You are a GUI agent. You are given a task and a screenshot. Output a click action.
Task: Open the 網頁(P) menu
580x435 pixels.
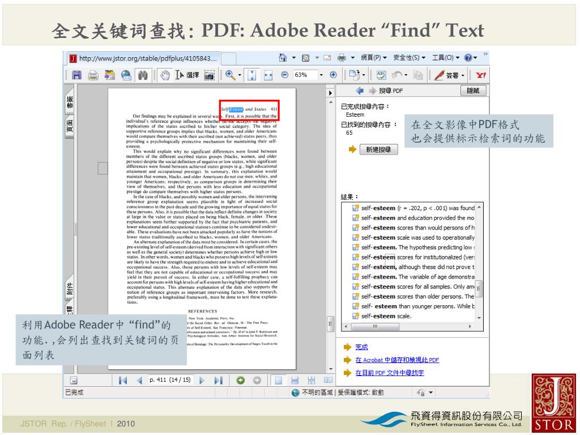(374, 58)
